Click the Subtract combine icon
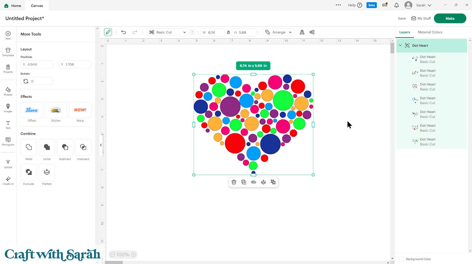This screenshot has height=264, width=472. click(x=65, y=147)
